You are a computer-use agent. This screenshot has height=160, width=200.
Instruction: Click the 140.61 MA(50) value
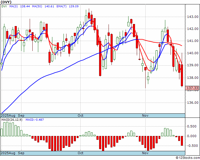click(x=49, y=6)
